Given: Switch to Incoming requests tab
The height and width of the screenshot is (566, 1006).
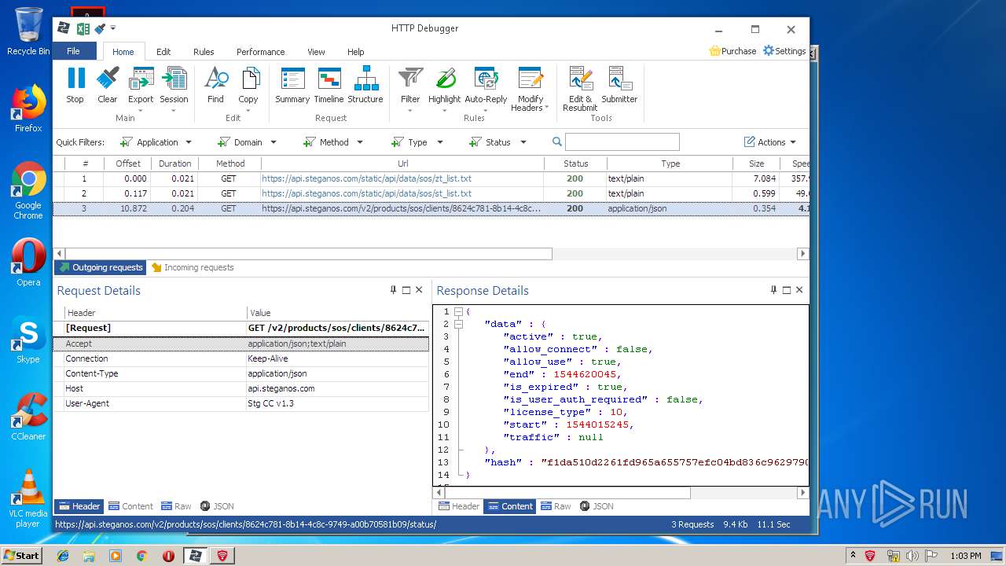Looking at the screenshot, I should tap(193, 267).
